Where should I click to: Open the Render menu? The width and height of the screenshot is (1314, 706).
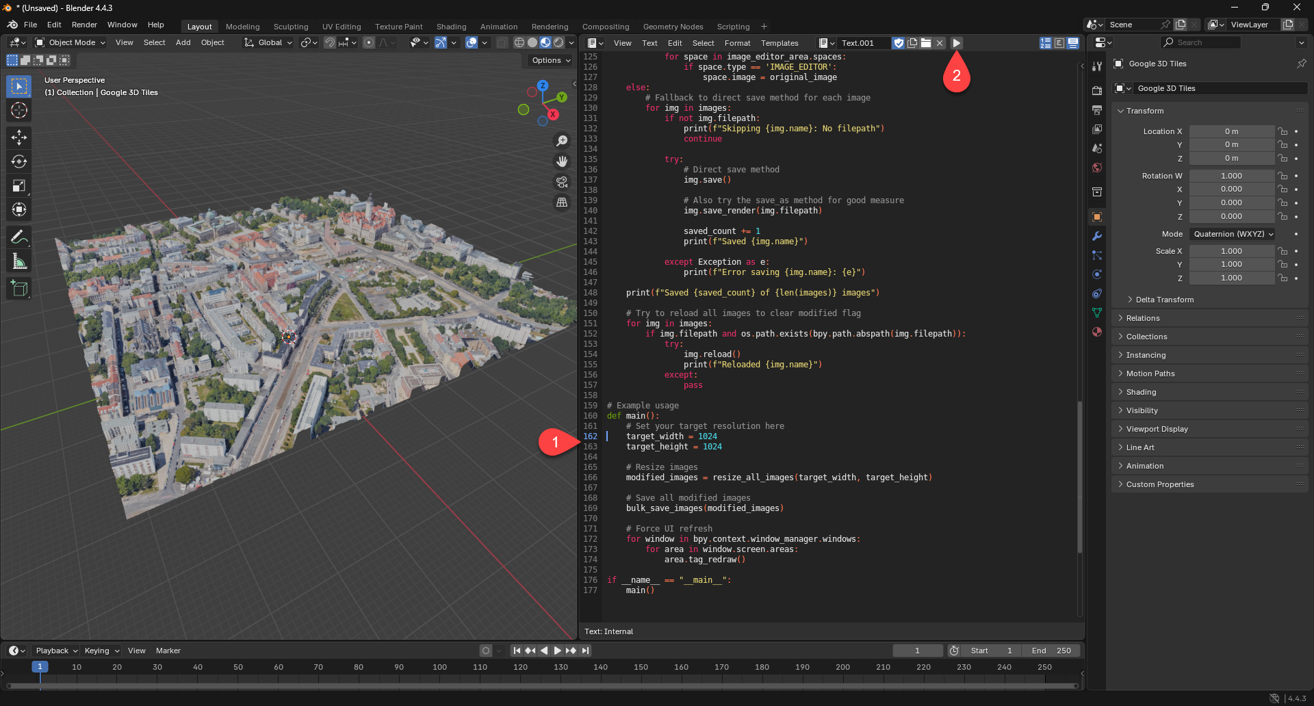(x=84, y=25)
